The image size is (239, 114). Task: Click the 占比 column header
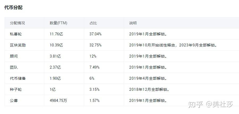pos(93,23)
